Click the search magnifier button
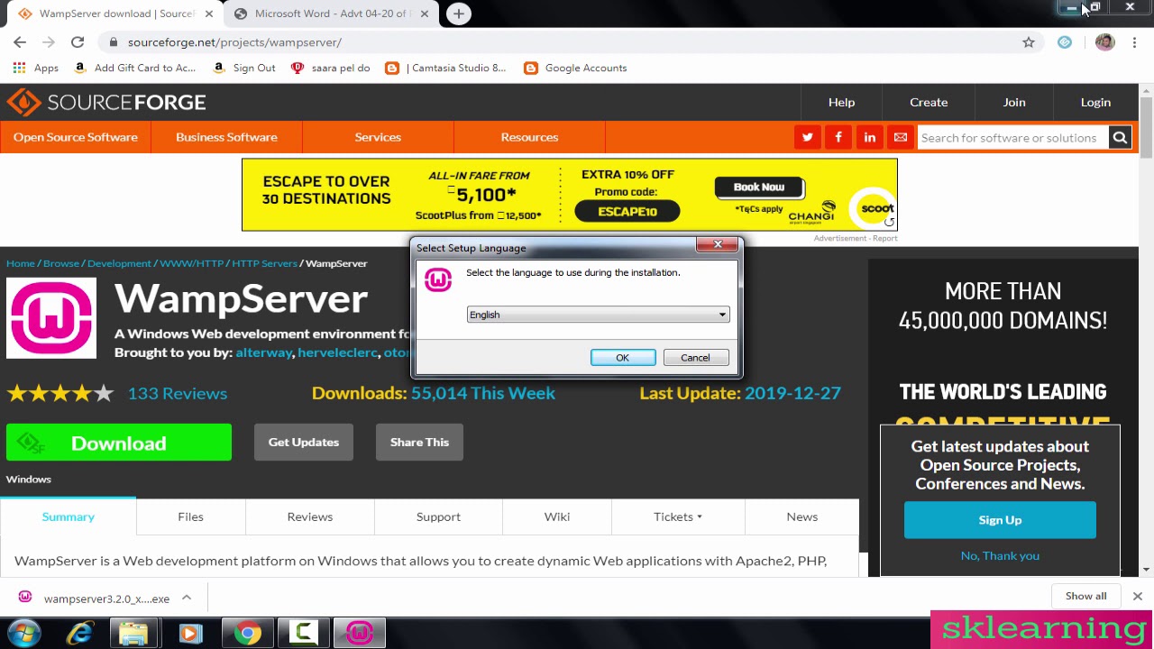This screenshot has width=1154, height=649. [x=1120, y=137]
